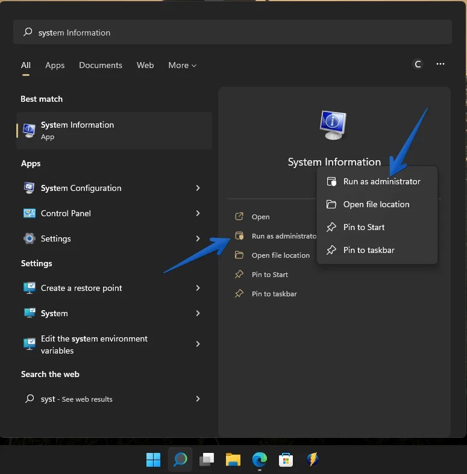Choose Pin to Start in context menu

click(x=377, y=227)
